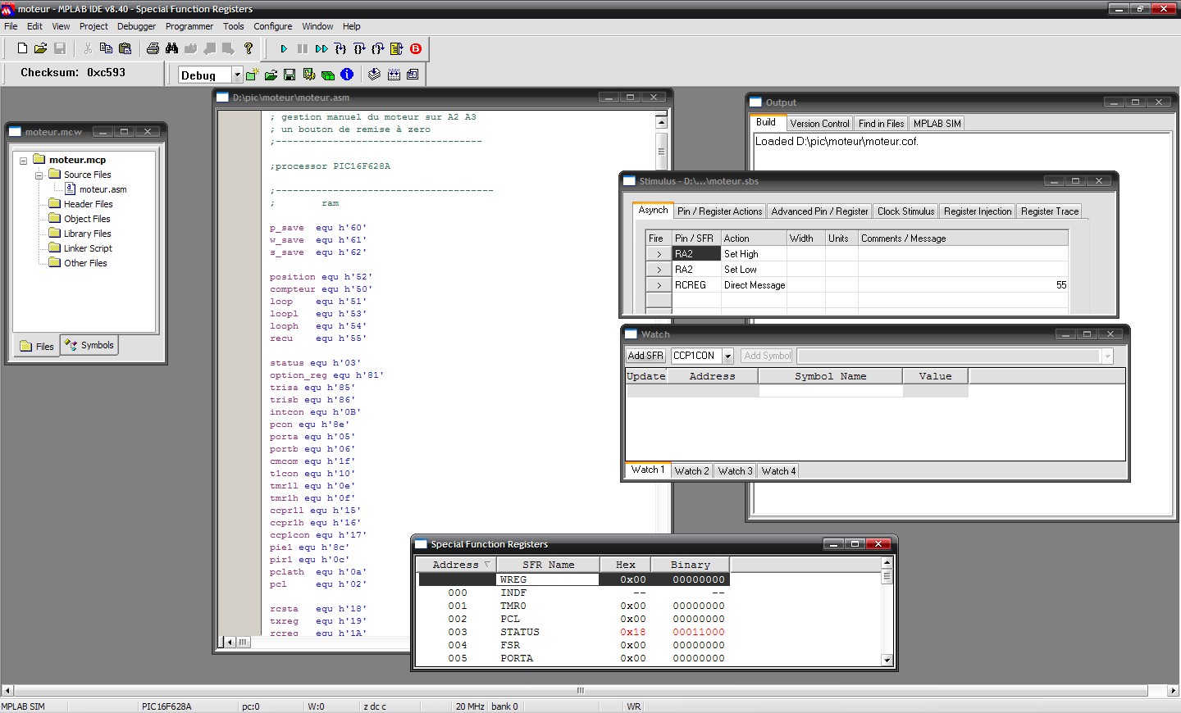Click the Reset processor icon

tap(397, 49)
